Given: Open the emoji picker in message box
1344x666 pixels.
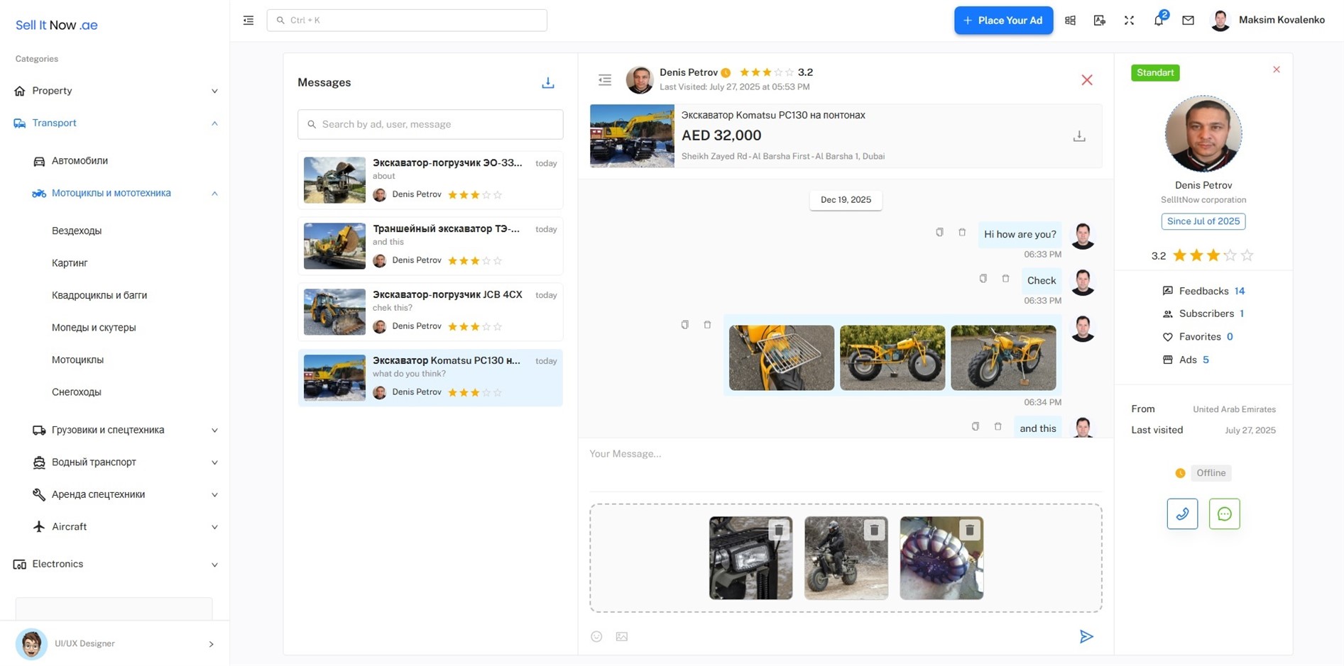Looking at the screenshot, I should (x=596, y=637).
